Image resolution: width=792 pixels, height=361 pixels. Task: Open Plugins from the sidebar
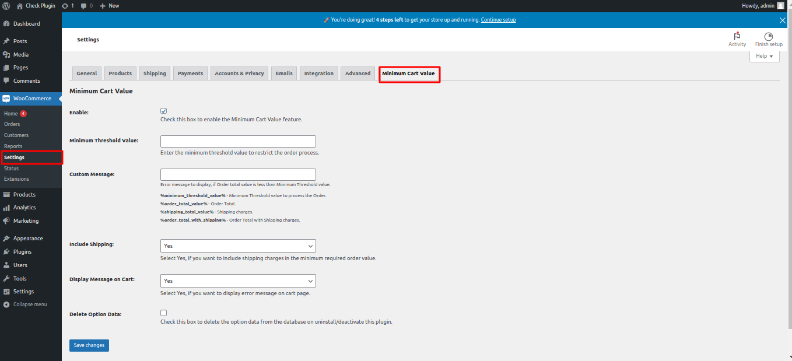click(x=22, y=252)
